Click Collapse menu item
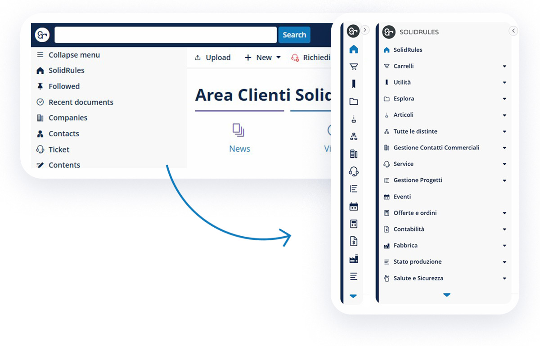This screenshot has height=346, width=540. point(68,55)
